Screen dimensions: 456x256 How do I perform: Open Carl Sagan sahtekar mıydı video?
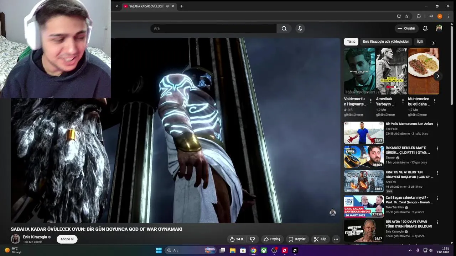409,200
